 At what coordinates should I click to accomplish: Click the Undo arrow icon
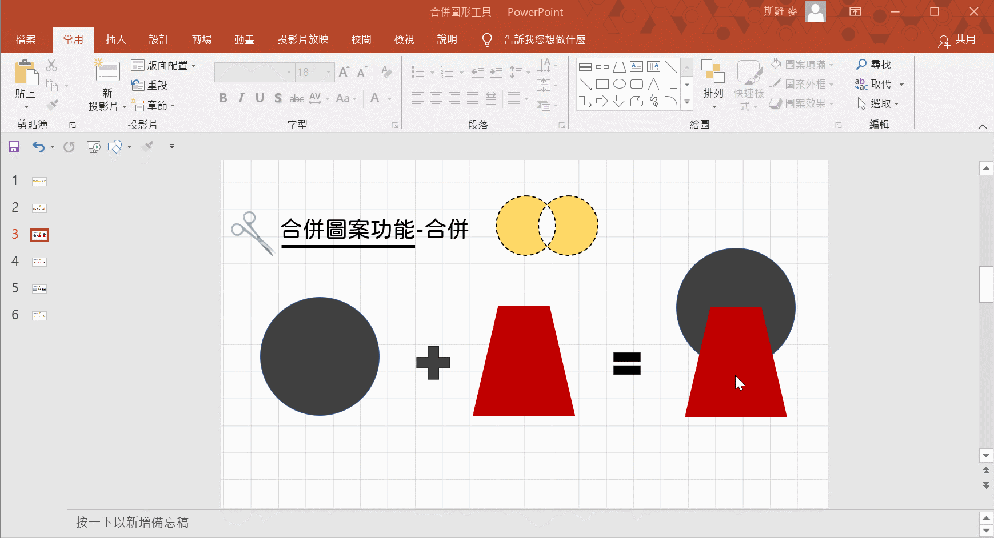pos(38,147)
